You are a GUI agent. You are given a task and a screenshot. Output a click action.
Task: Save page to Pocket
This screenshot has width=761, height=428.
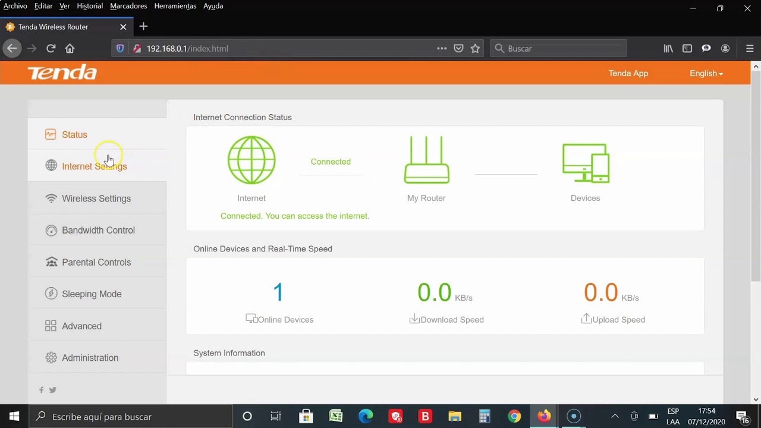tap(458, 49)
